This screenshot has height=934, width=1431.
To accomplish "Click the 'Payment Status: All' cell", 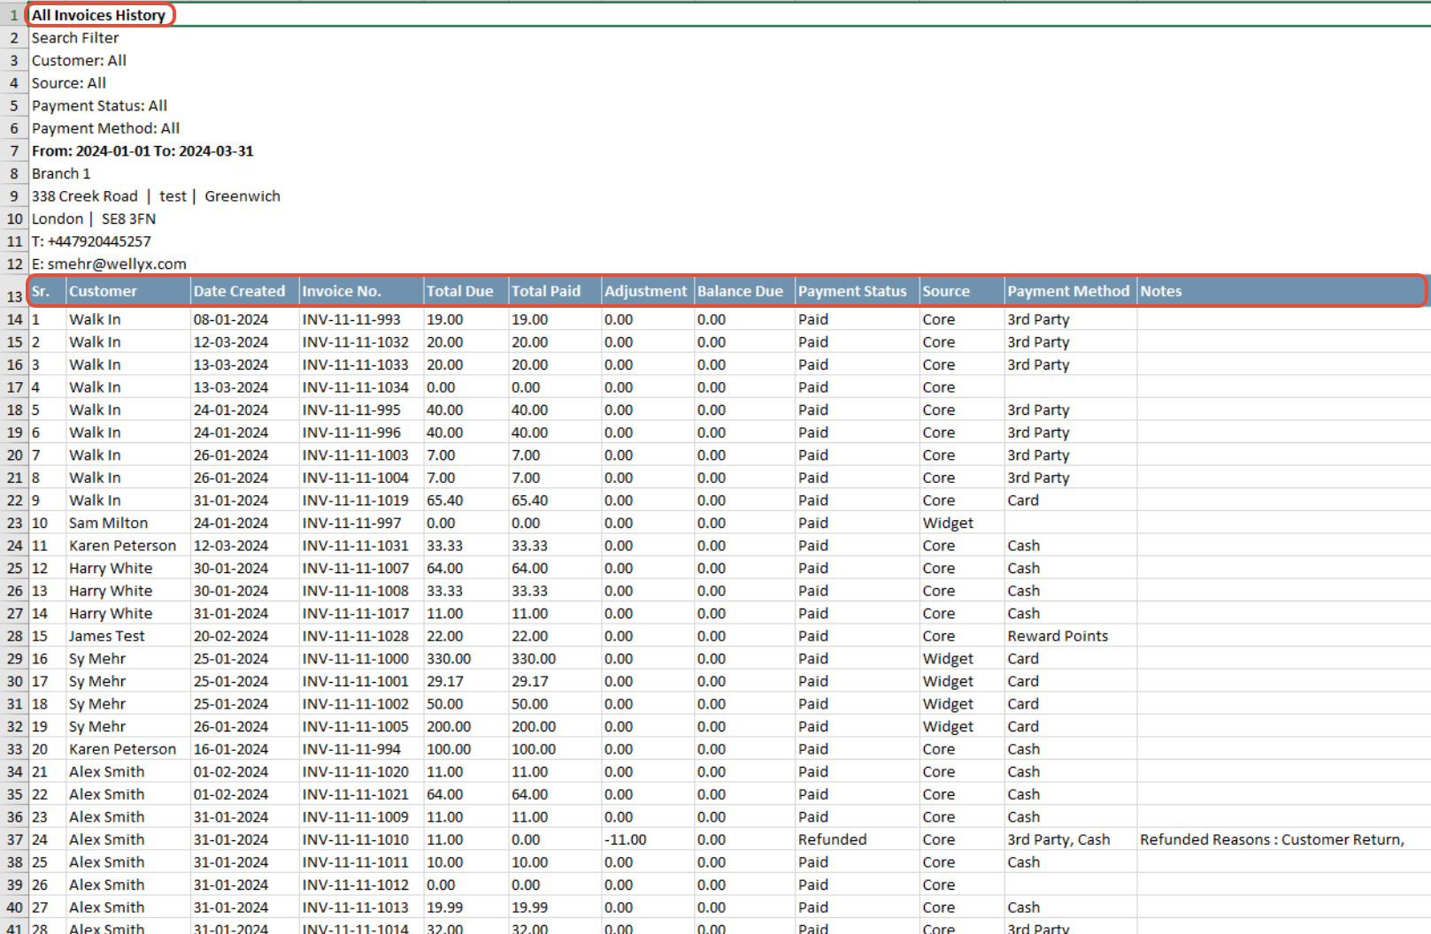I will (x=99, y=106).
